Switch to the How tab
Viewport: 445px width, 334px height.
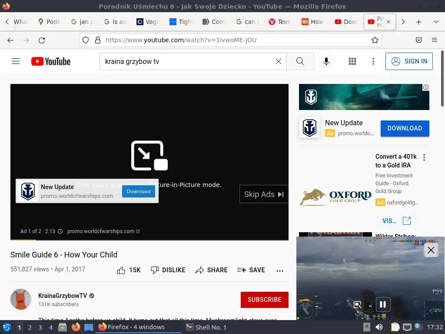point(313,22)
